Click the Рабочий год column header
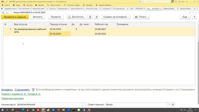 click(x=104, y=24)
